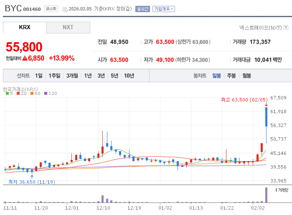This screenshot has height=215, width=292.
Task: Click the 하한가 34,300 limit text
Action: pos(193,60)
